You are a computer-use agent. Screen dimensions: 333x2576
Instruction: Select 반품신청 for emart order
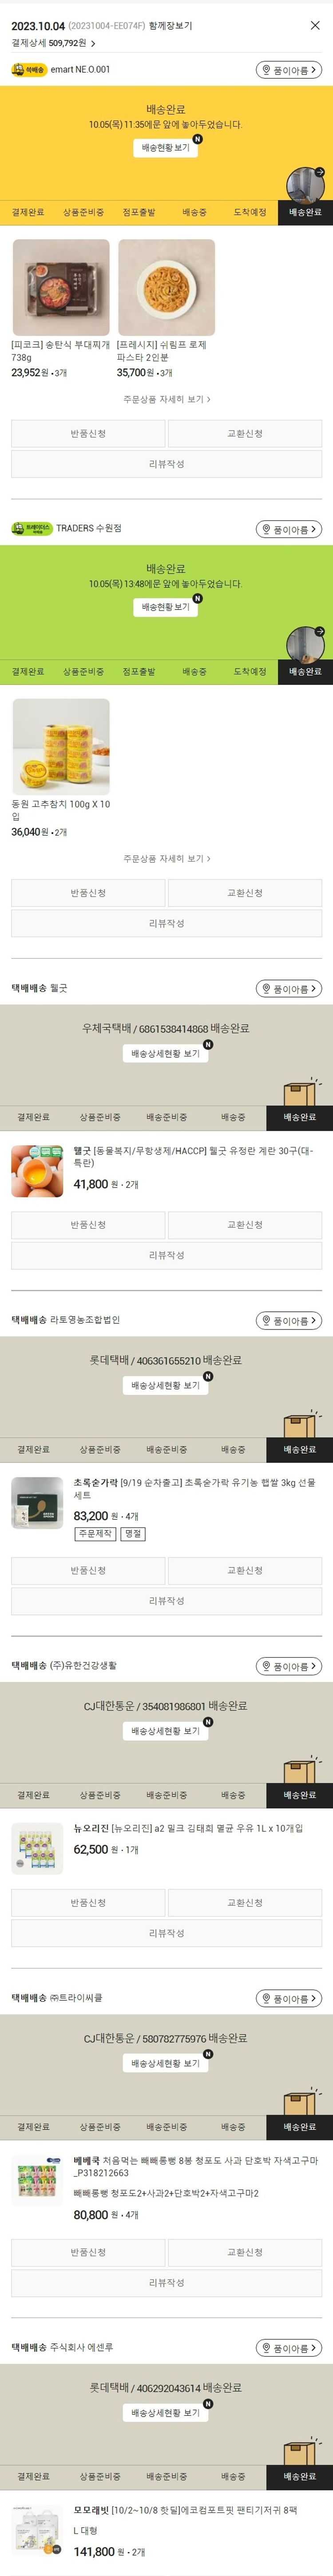click(88, 434)
